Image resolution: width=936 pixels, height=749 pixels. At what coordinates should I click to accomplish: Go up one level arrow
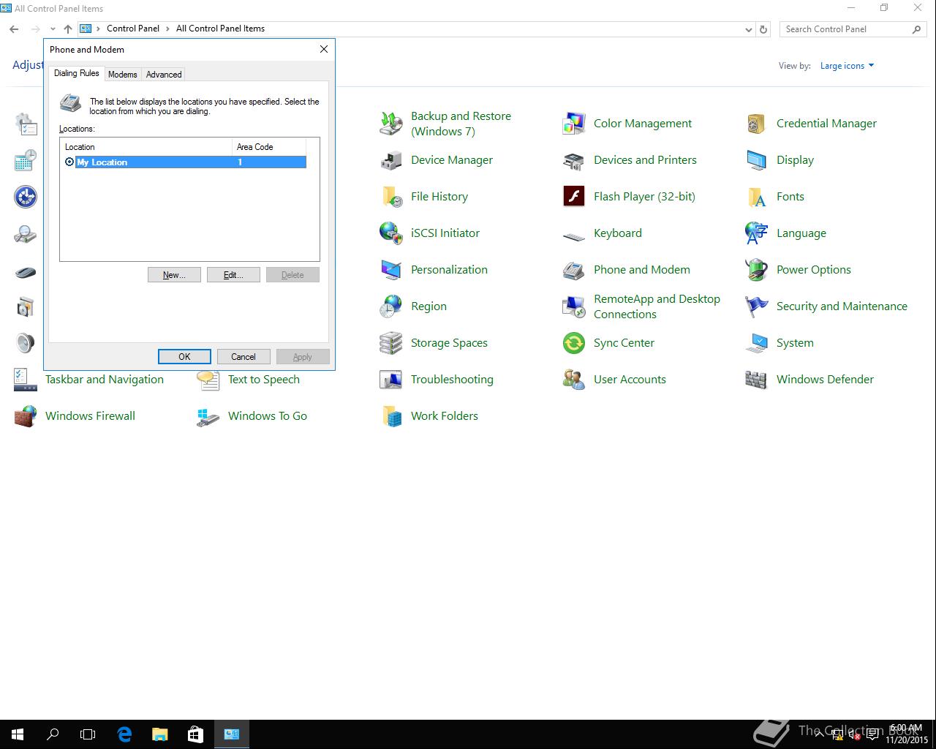point(68,29)
